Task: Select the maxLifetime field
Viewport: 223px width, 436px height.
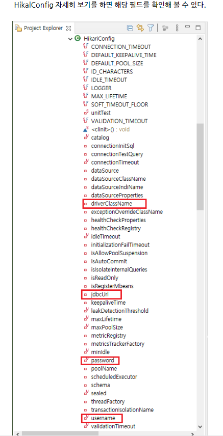Action: click(106, 319)
